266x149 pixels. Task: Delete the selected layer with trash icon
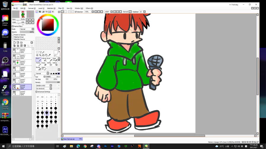coord(25,46)
